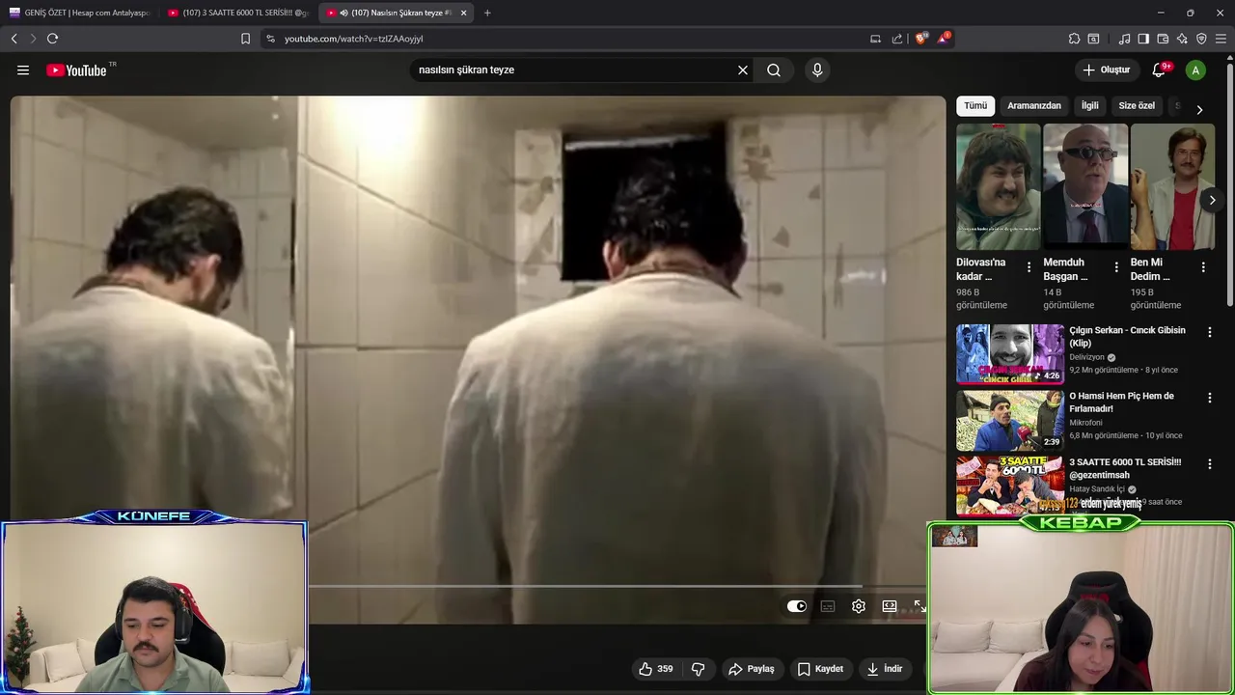Open the O Hamsi video thumbnail
This screenshot has width=1235, height=695.
1010,420
